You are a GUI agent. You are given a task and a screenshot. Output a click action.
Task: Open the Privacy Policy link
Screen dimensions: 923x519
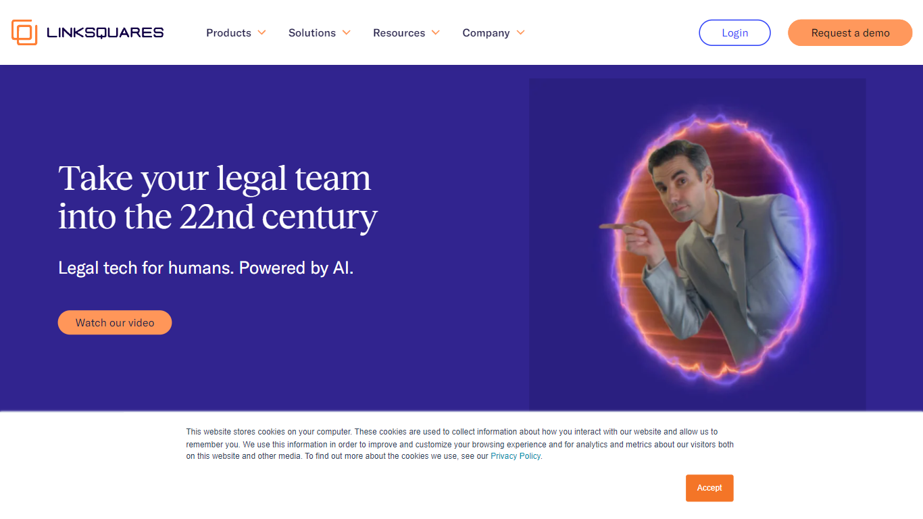(516, 456)
